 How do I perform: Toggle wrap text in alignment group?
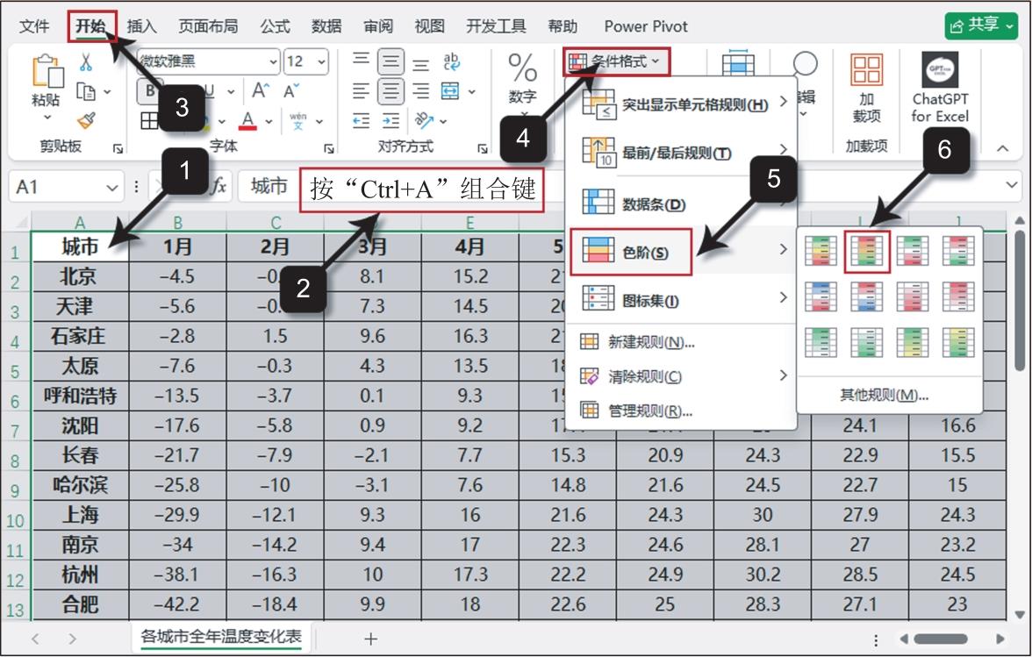point(451,61)
